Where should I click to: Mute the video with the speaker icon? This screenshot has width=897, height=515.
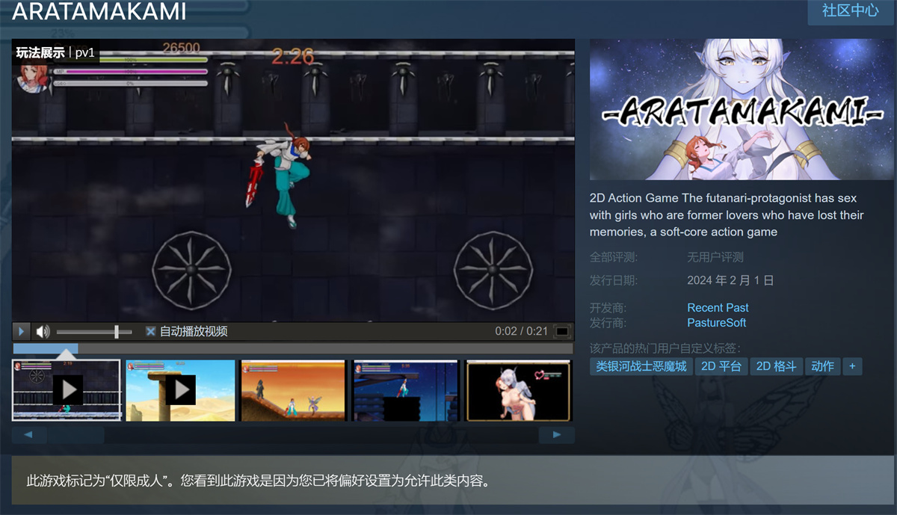(43, 331)
